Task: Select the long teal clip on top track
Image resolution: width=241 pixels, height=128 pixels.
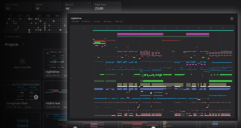Action: click(163, 30)
